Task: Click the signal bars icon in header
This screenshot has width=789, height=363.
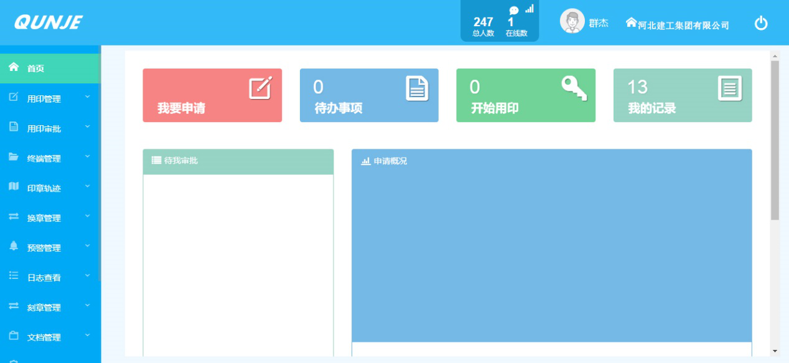Action: point(530,9)
